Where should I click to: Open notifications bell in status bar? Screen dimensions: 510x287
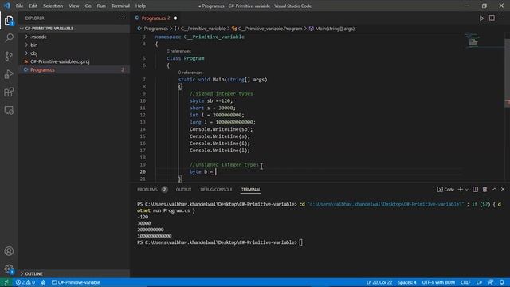pyautogui.click(x=502, y=282)
